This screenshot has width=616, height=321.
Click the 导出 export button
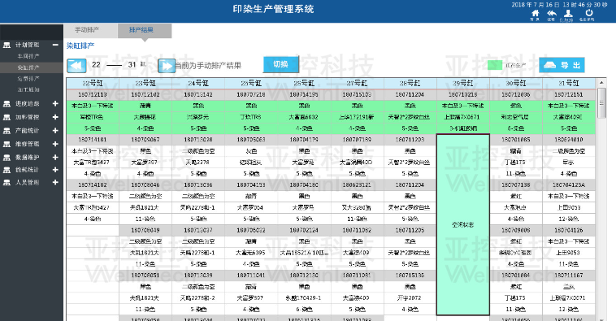pos(562,65)
